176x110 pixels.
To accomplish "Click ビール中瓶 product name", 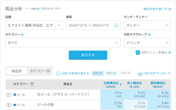I will (x=46, y=105).
